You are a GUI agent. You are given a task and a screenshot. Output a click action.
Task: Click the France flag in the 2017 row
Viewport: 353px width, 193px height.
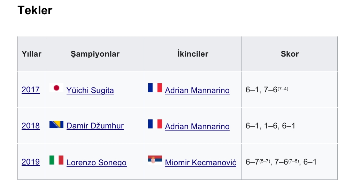155,88
